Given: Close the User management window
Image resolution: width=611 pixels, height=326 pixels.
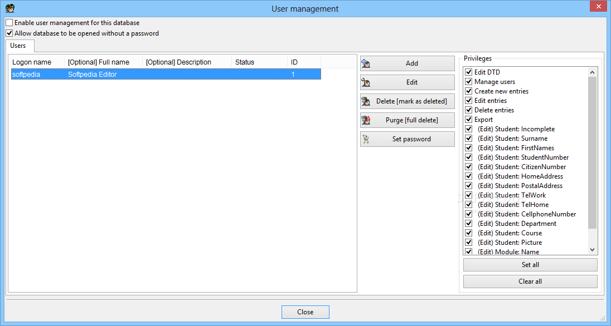Looking at the screenshot, I should (x=599, y=6).
